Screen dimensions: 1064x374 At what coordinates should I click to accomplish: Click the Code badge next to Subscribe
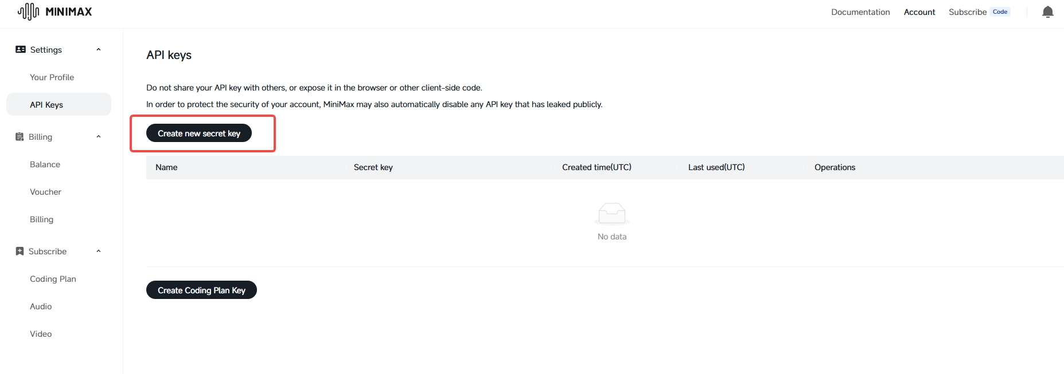[x=1000, y=12]
